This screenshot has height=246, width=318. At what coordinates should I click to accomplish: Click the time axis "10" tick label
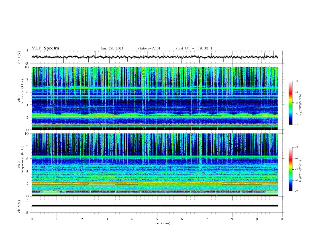pos(282,219)
